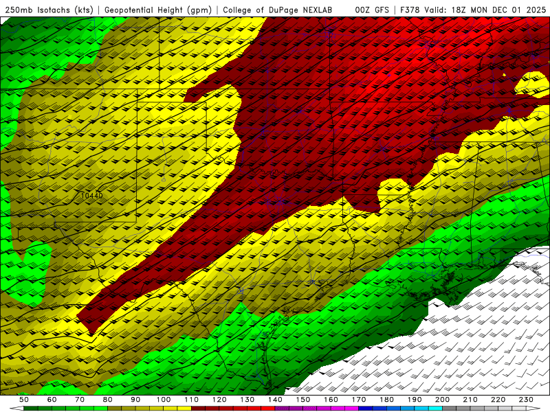Pick the bright magenta swatch just before 170

[351, 409]
